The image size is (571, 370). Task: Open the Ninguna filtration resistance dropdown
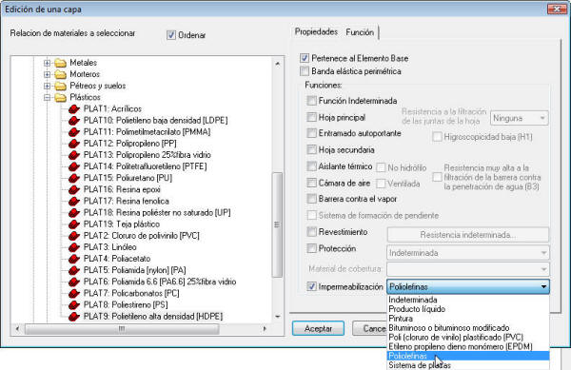pyautogui.click(x=520, y=118)
